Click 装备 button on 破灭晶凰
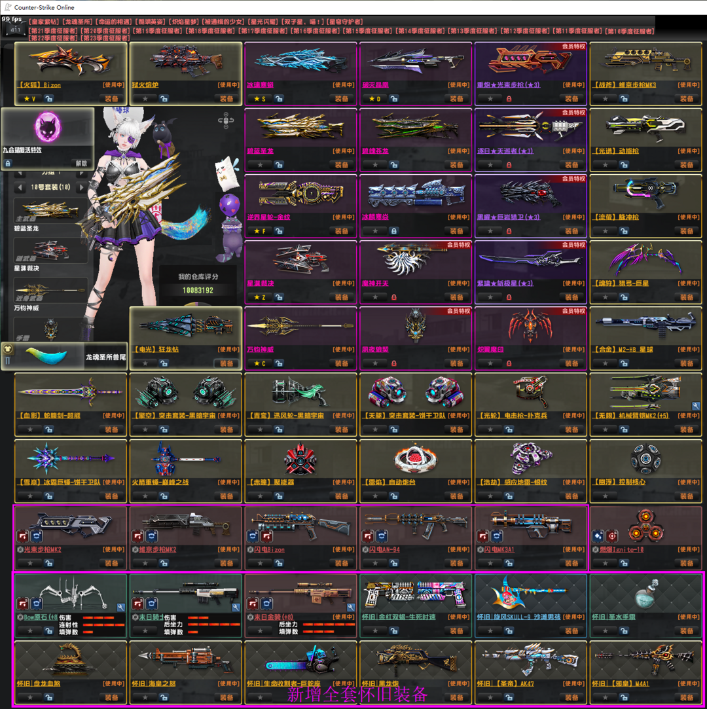Screen dimensions: 707x709 pos(456,99)
